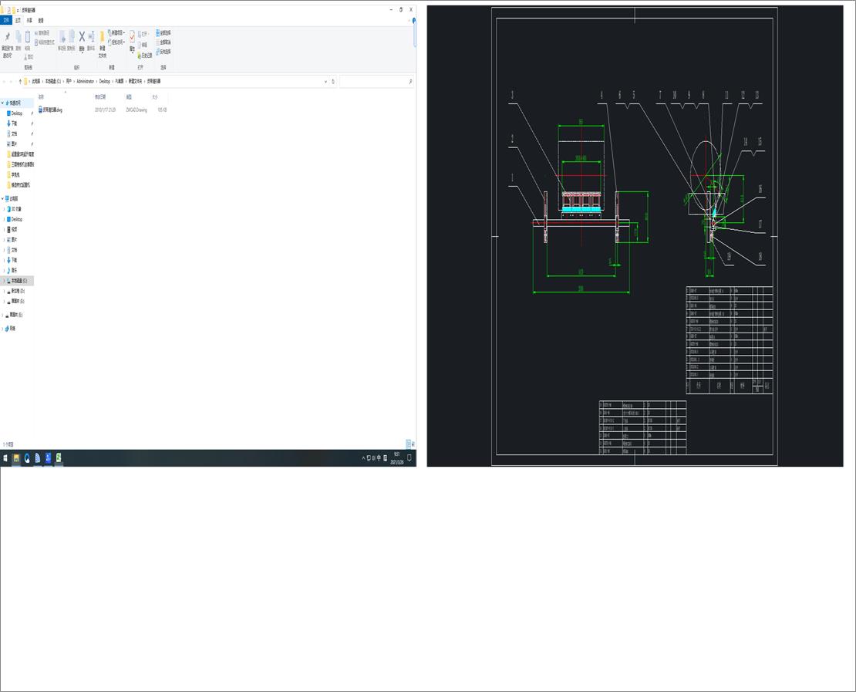
Task: Toggle the Chinese input method indicator in the tray
Action: tap(379, 458)
